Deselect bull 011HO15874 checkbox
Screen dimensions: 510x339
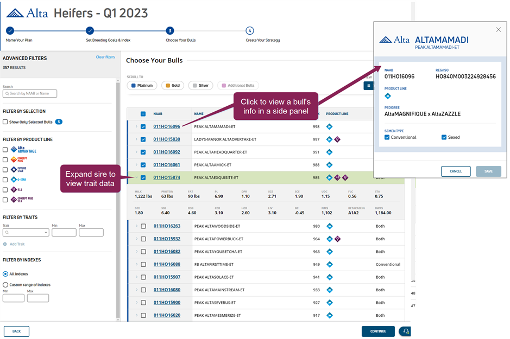[143, 177]
